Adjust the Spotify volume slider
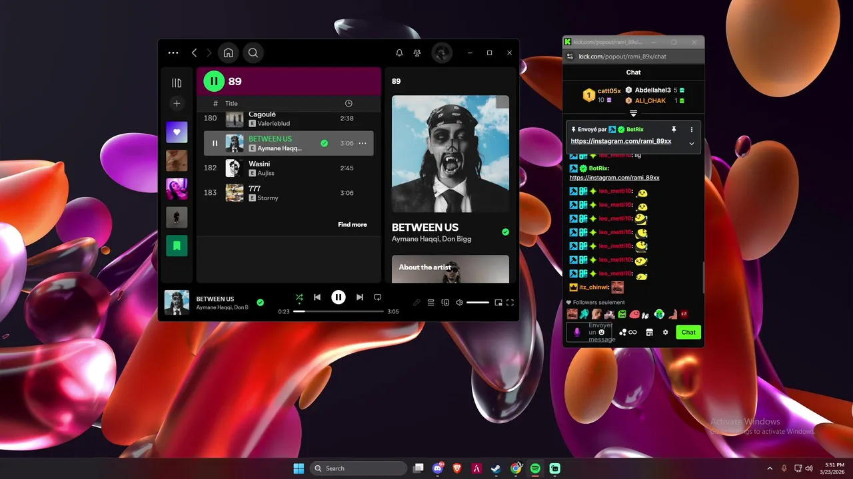Screen dimensions: 853x479 pos(478,303)
